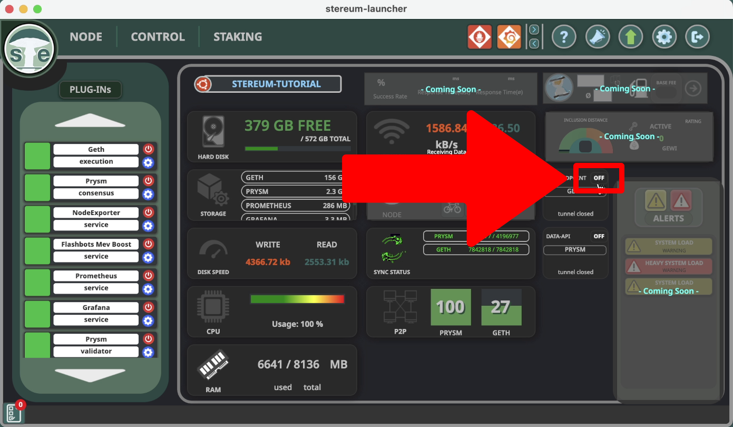Toggle the RPC endpoint OFF switch
This screenshot has width=733, height=427.
point(599,178)
